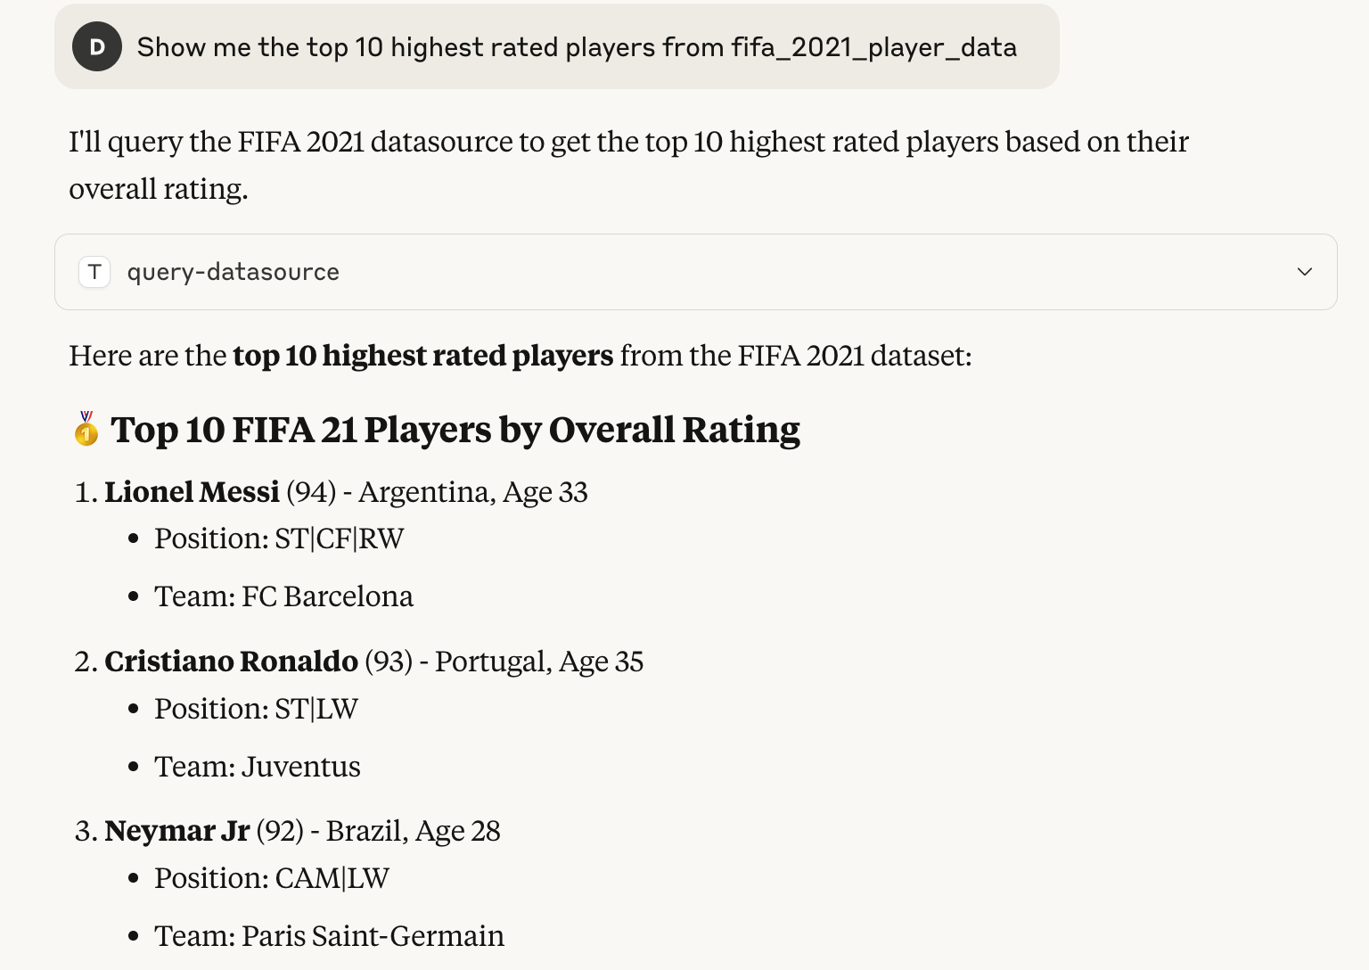Click the Team: FC Barcelona bullet item
The height and width of the screenshot is (970, 1369).
[x=283, y=596]
